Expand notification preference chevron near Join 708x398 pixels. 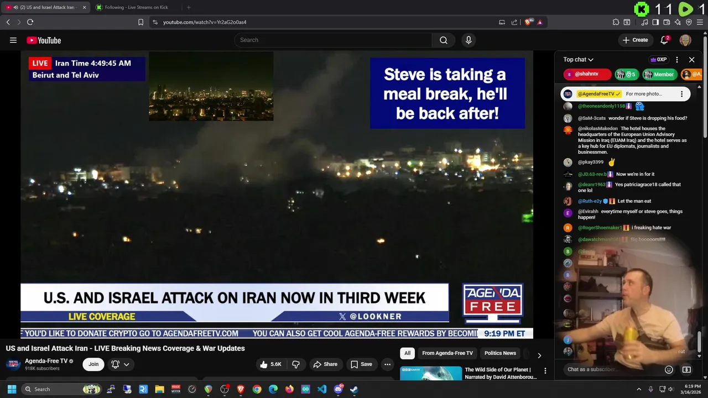tap(127, 364)
